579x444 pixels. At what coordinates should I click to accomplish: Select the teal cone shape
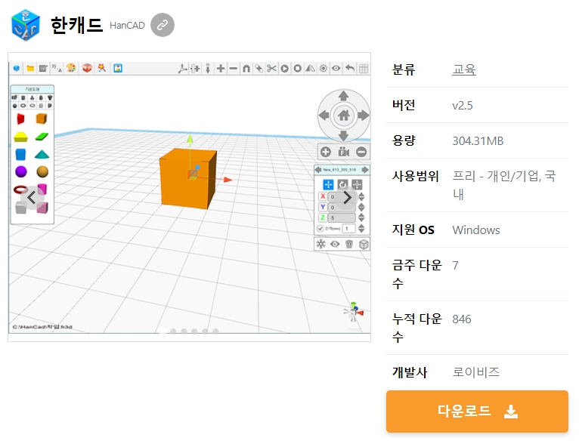coord(42,154)
